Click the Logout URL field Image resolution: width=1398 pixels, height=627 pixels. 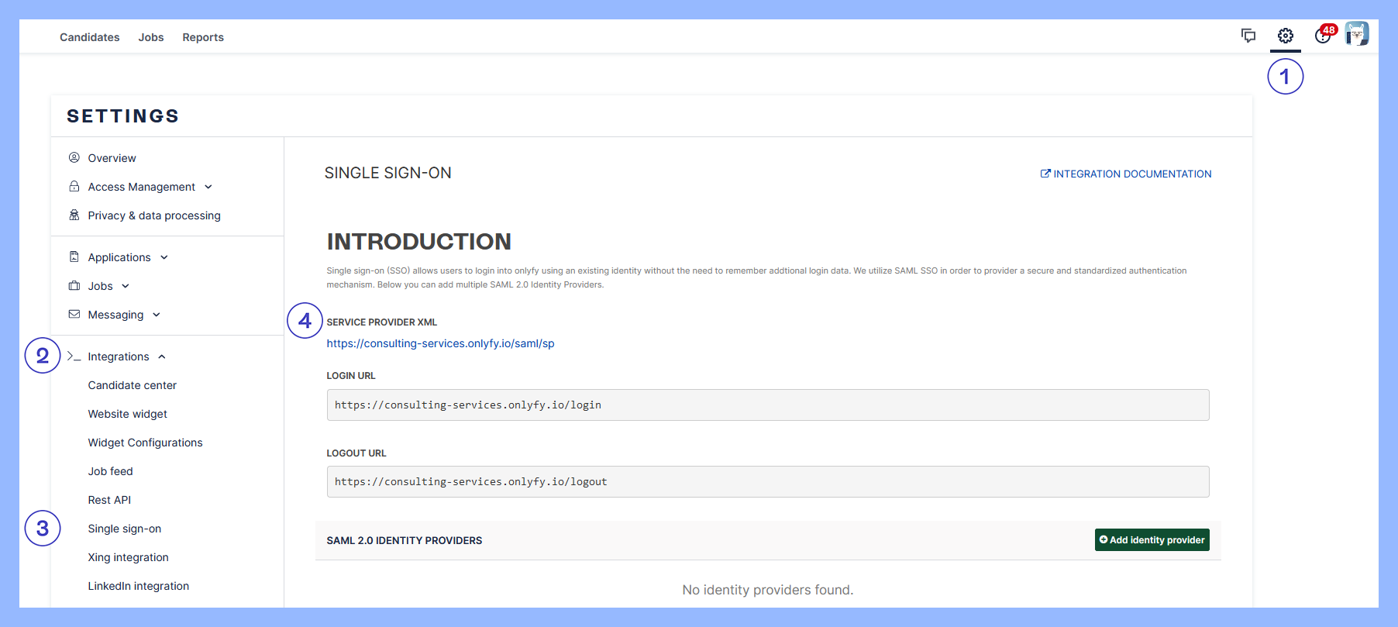[x=767, y=482]
